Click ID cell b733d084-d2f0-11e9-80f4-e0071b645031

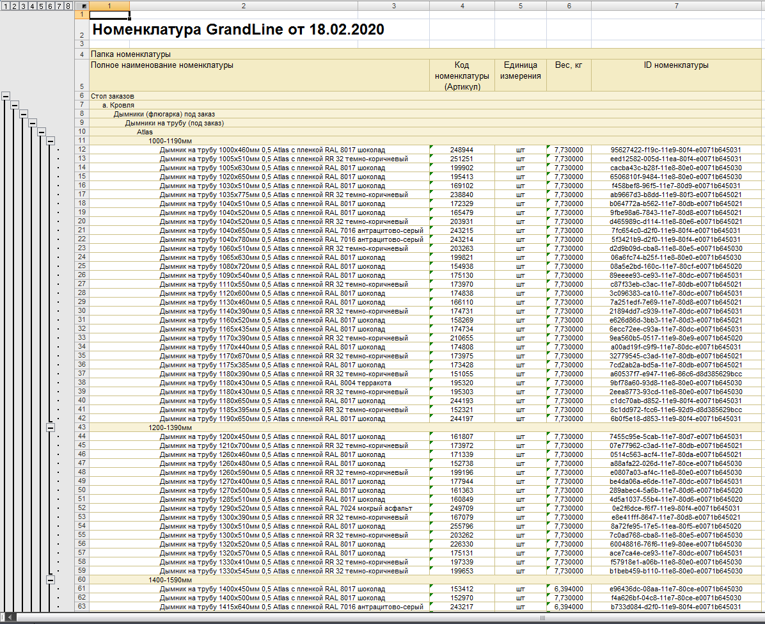coord(676,607)
